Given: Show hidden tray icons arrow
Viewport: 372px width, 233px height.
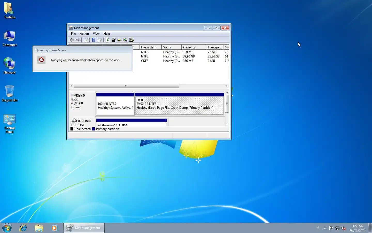Looking at the screenshot, I should 325,228.
